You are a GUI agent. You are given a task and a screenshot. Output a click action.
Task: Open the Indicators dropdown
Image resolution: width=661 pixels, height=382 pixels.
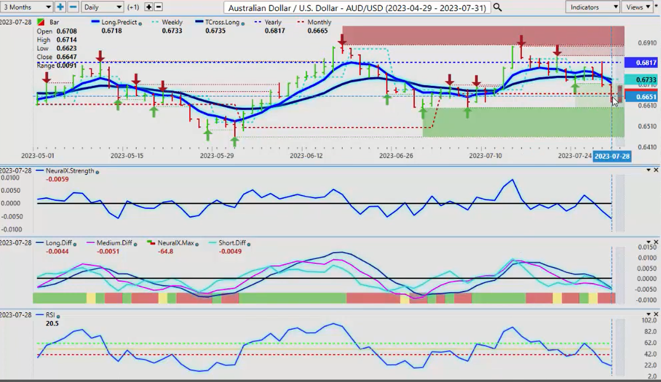coord(593,7)
